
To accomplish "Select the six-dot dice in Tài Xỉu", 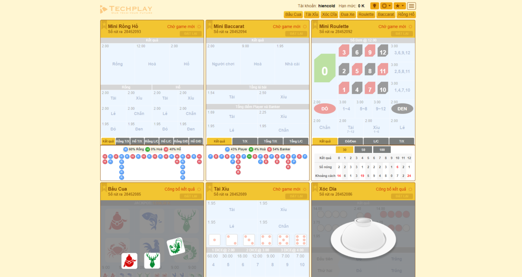I will (x=301, y=240).
